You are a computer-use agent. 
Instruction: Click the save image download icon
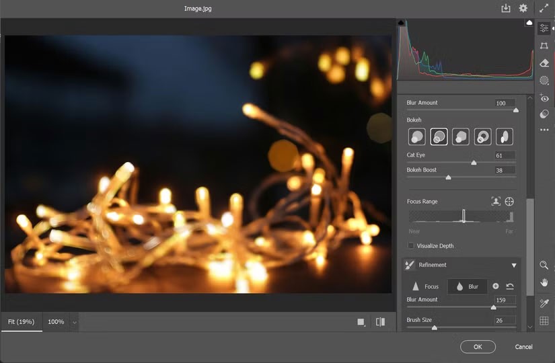[x=506, y=9]
